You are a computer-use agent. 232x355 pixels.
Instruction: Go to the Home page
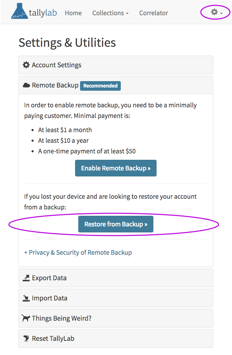point(73,13)
